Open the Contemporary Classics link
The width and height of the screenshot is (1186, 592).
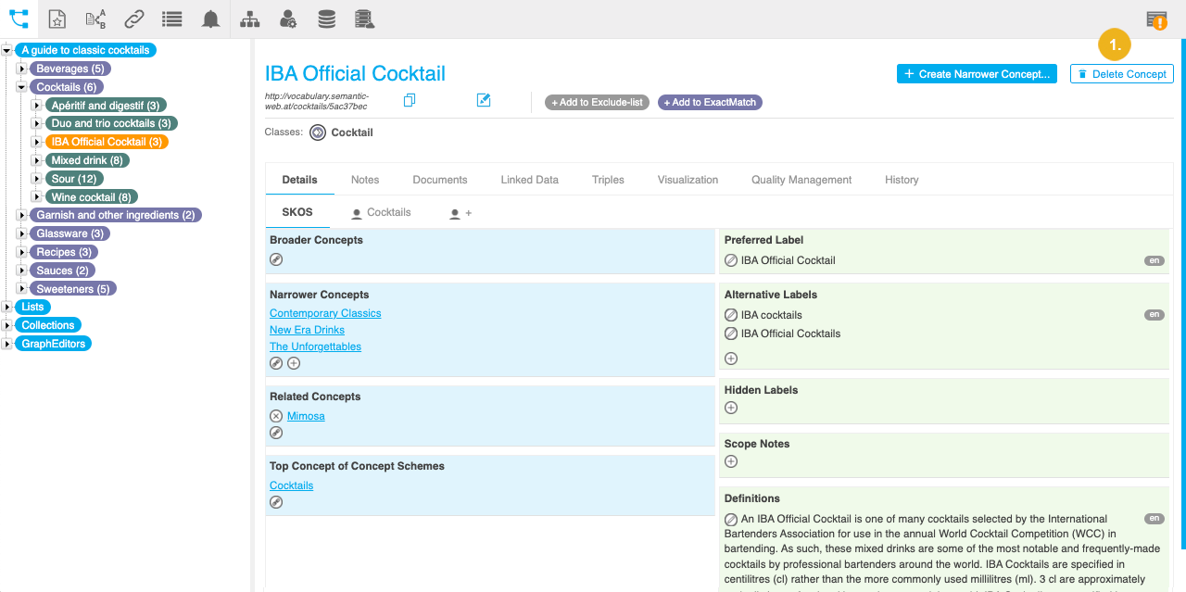[x=325, y=313]
